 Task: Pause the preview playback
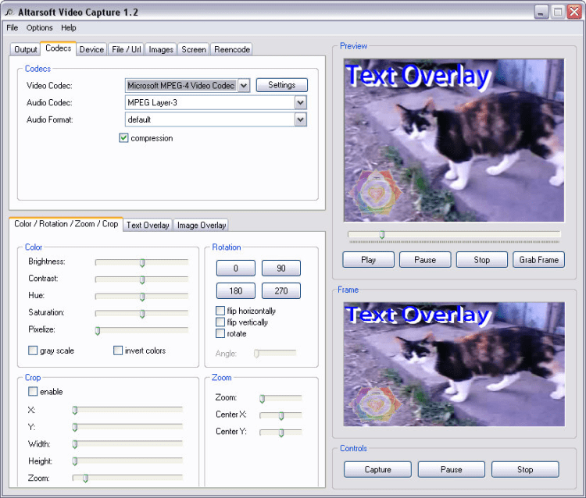tap(425, 260)
